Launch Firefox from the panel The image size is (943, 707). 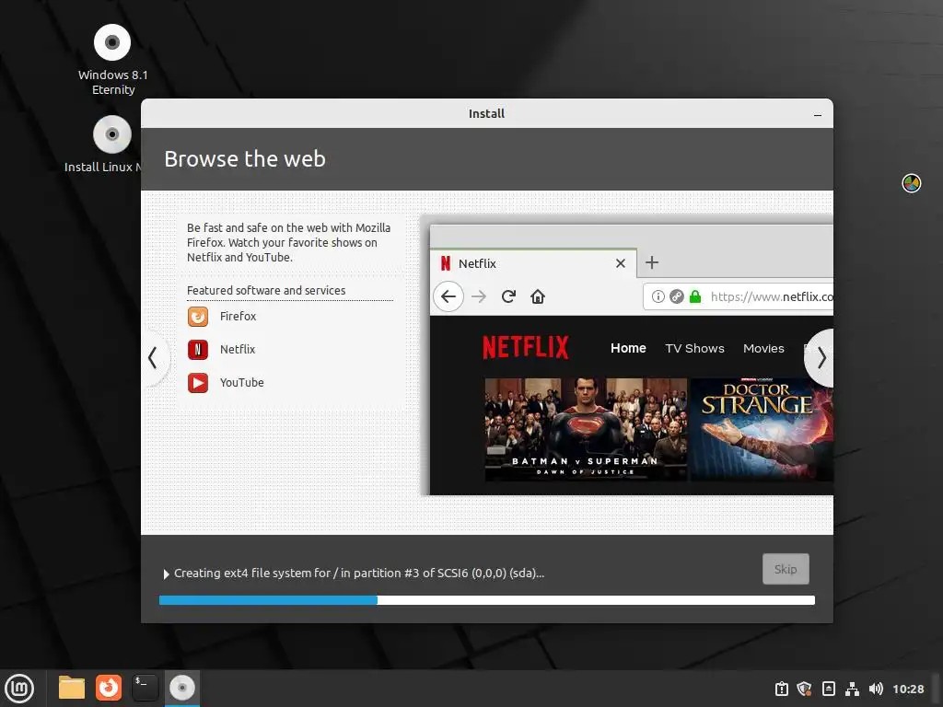(109, 688)
